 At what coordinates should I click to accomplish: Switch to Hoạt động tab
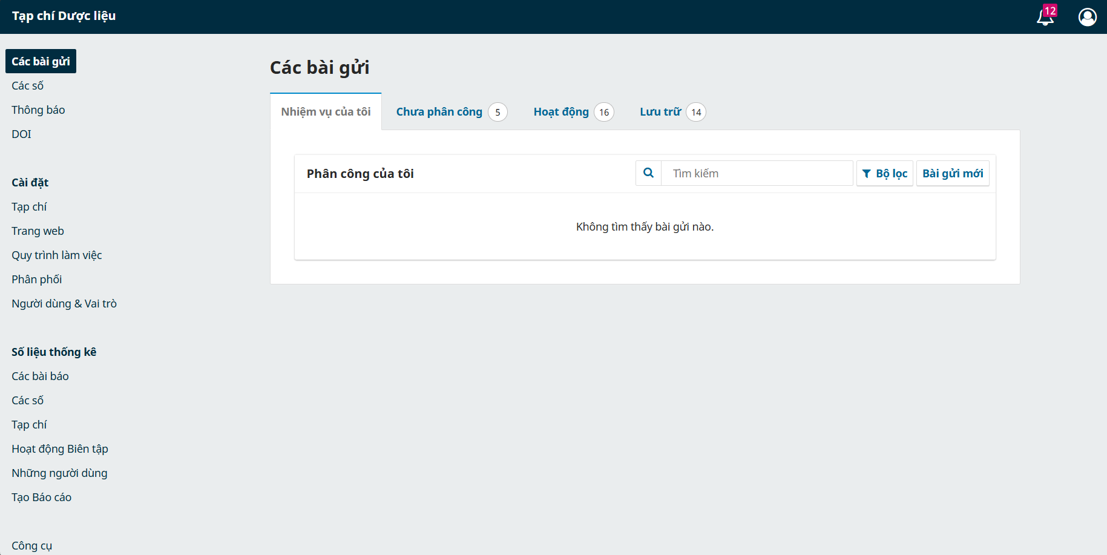point(573,112)
